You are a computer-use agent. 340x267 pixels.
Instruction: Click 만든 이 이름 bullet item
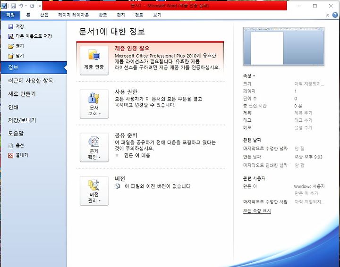pyautogui.click(x=137, y=155)
